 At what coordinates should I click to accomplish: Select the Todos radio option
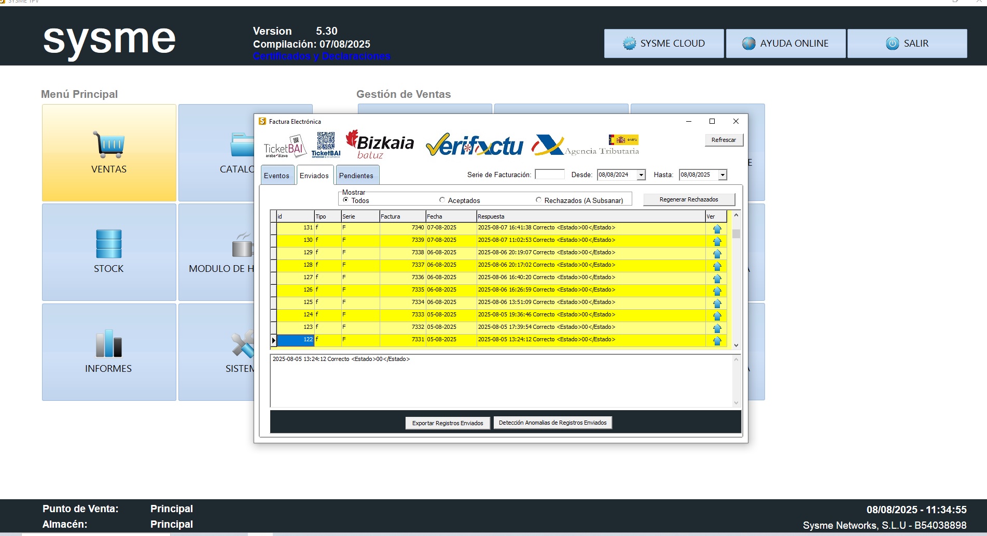pos(346,200)
